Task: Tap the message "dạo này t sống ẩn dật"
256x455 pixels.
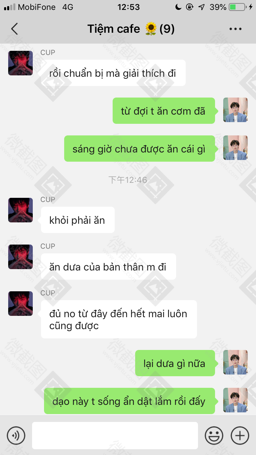Action: 129,401
